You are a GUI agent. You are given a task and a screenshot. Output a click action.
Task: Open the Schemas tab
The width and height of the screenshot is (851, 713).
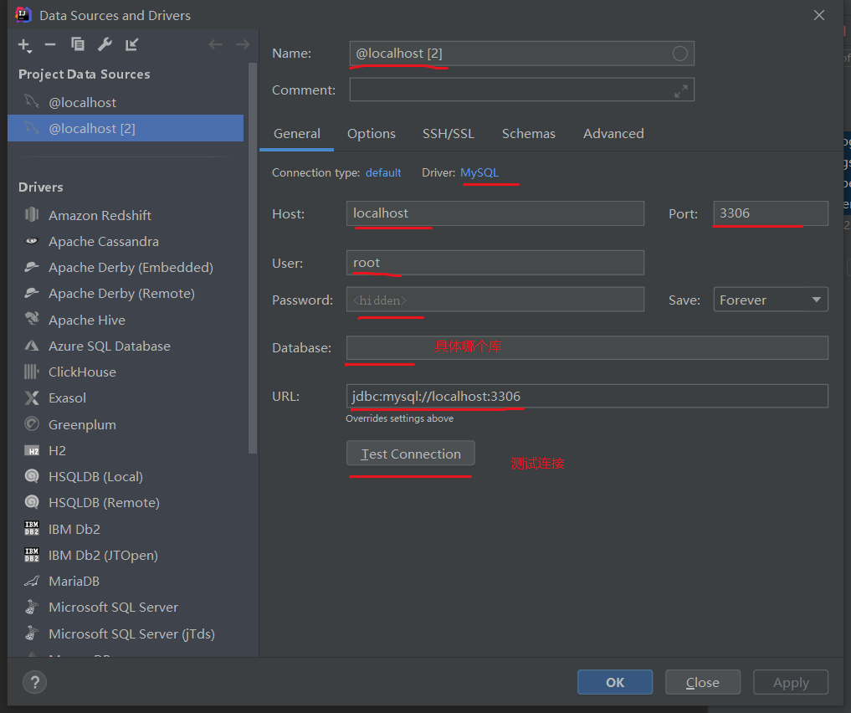tap(529, 134)
